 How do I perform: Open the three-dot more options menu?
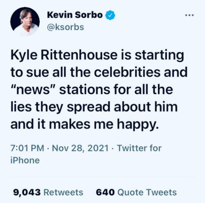point(189,15)
